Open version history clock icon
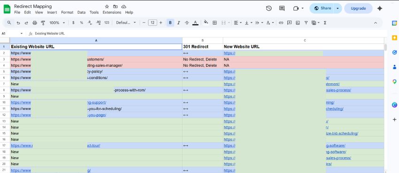Screen dimensions: 399x173 269,8
